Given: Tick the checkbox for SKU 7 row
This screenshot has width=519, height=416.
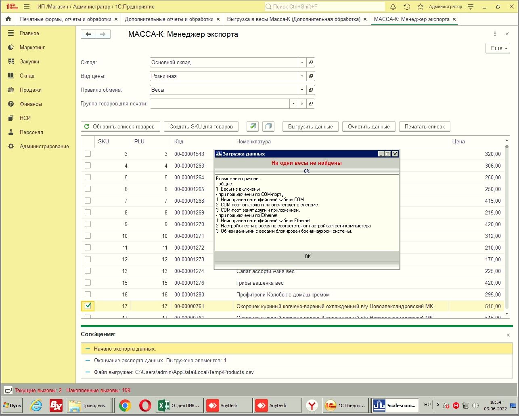Looking at the screenshot, I should (x=88, y=201).
